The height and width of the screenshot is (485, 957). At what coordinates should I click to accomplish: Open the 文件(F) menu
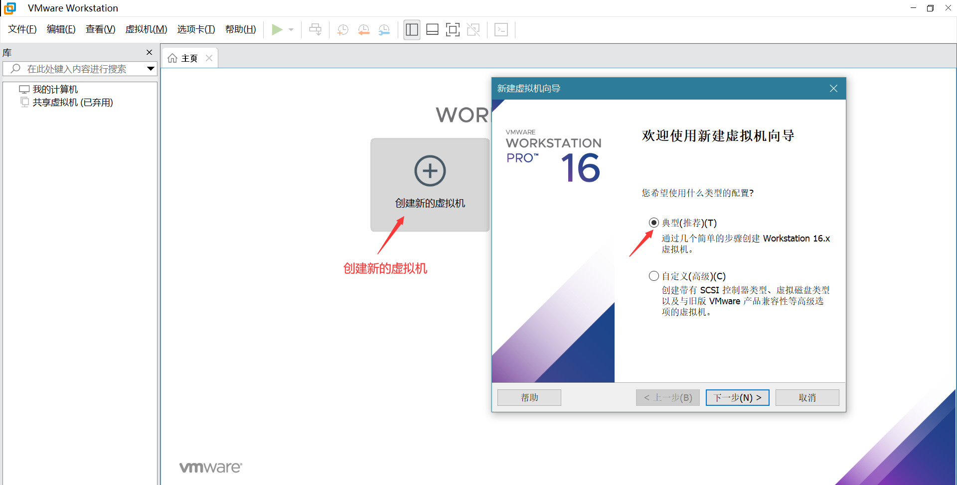pyautogui.click(x=22, y=29)
